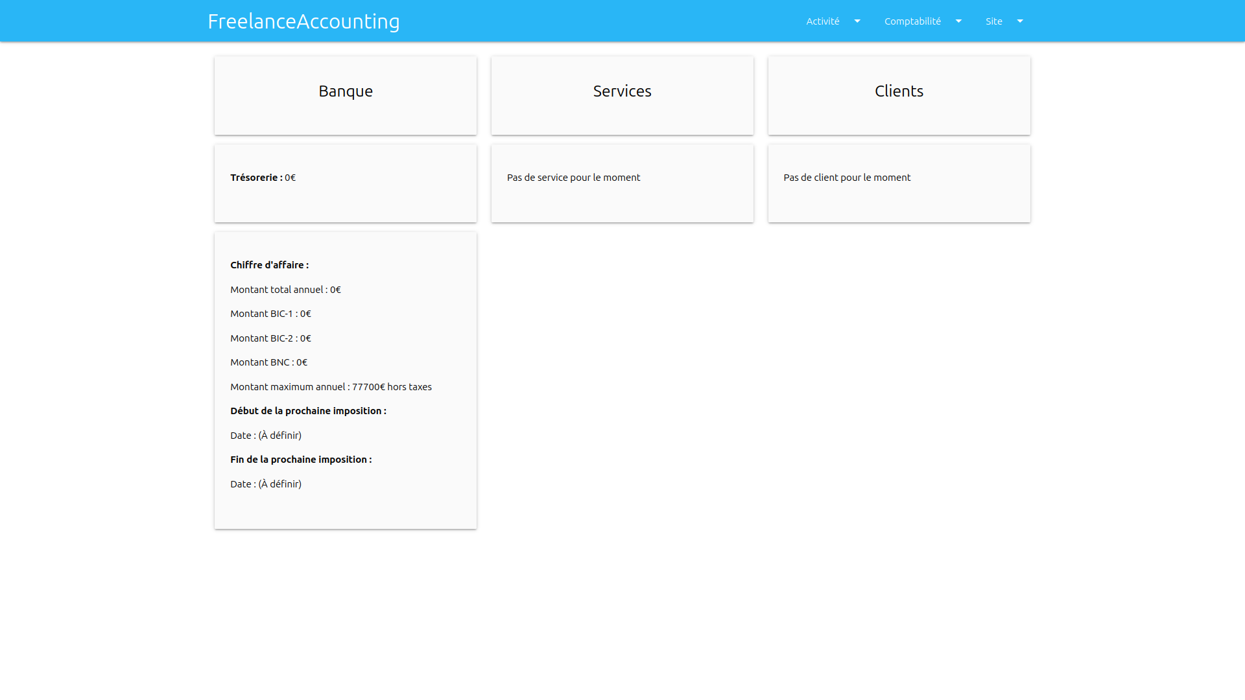Screen dimensions: 1245x700
Task: Go to the FreelanceAccounting home logo
Action: tap(303, 21)
